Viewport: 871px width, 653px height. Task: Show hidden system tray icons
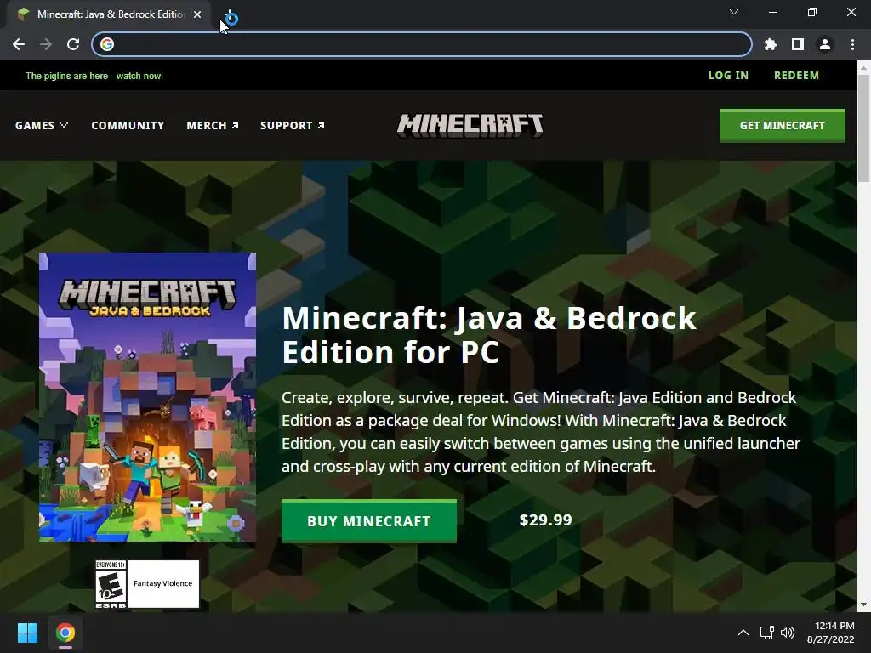tap(743, 633)
